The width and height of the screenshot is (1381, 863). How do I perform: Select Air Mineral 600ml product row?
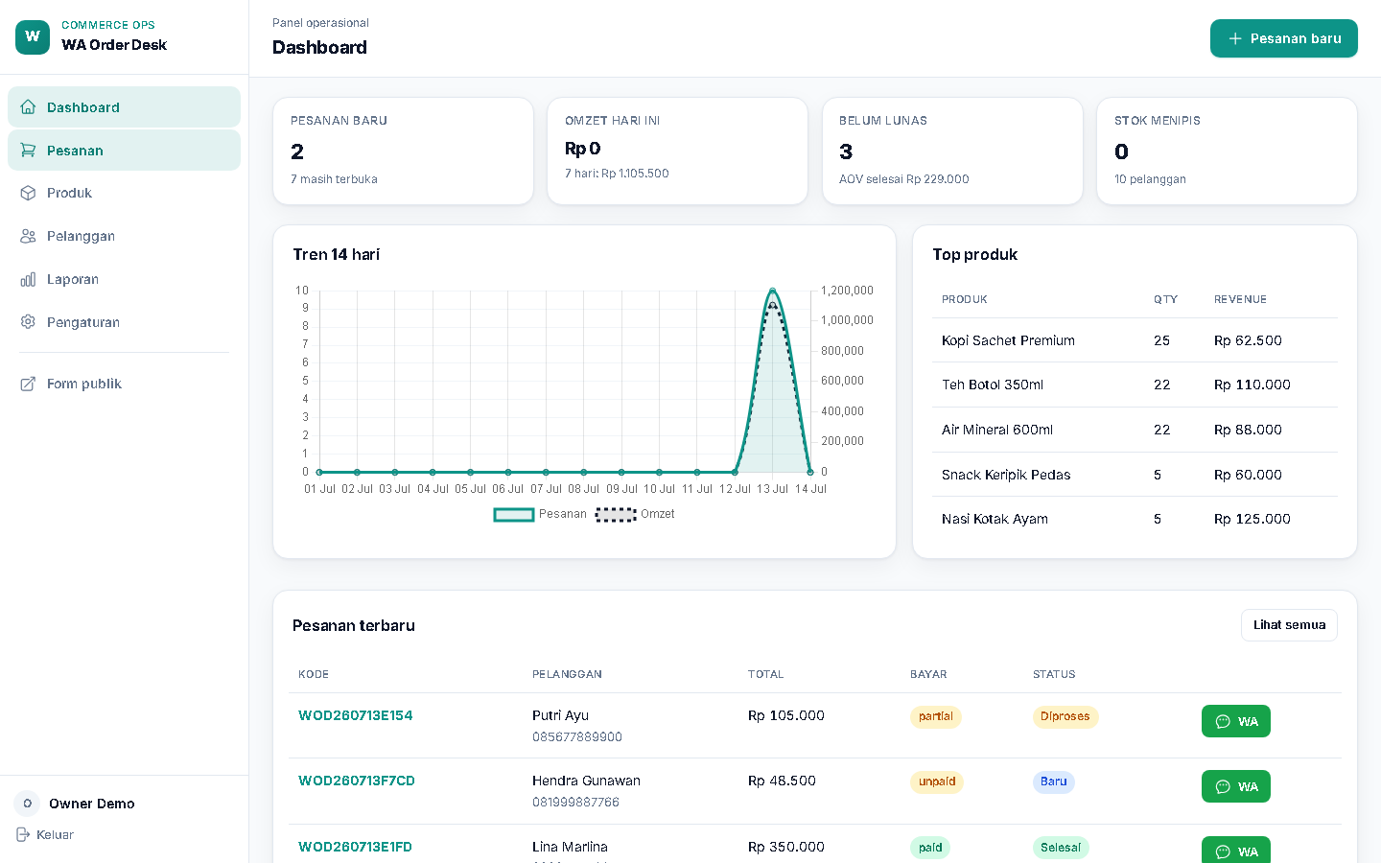[x=1135, y=430]
